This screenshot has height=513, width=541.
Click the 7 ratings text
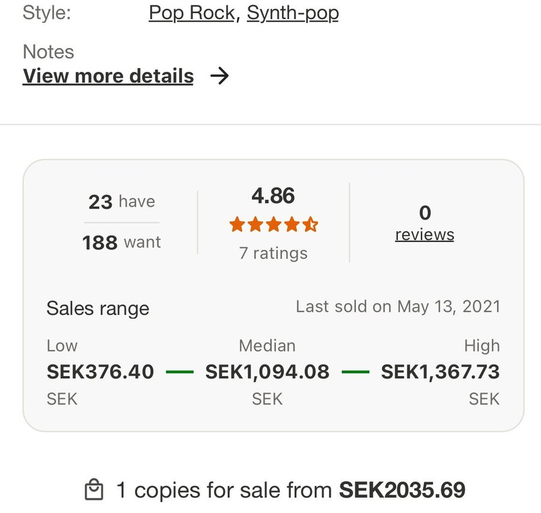coord(273,253)
